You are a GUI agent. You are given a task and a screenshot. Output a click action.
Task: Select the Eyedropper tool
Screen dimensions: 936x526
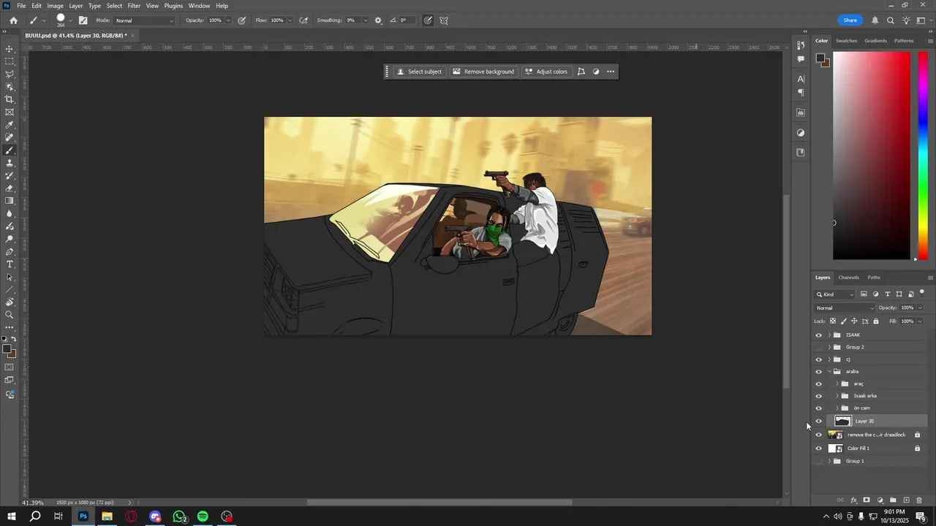10,125
